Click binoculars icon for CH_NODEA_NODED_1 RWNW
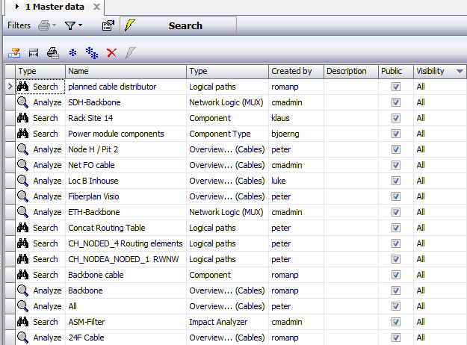 pos(22,259)
